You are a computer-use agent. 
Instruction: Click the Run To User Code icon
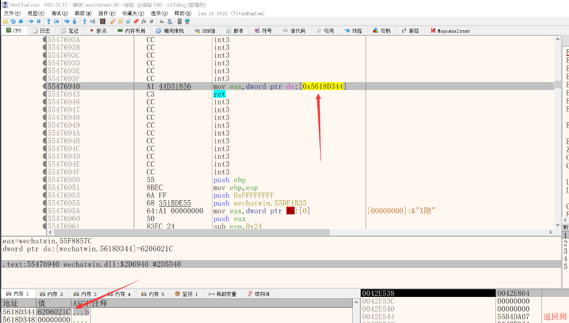(92, 21)
